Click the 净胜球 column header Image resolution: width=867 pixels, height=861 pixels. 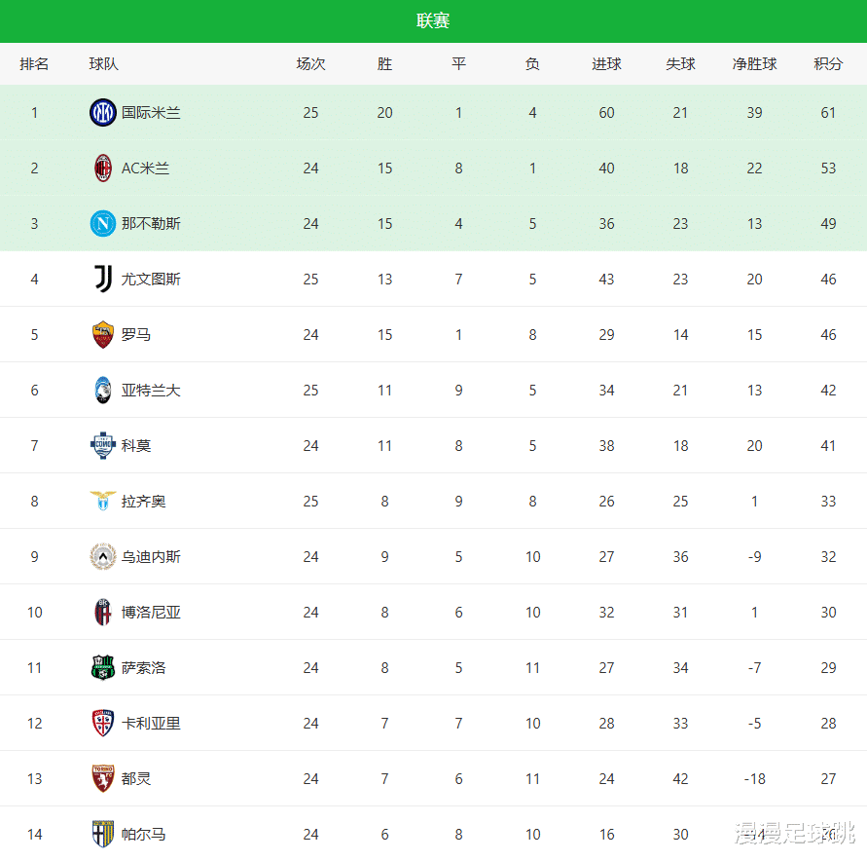(x=754, y=64)
